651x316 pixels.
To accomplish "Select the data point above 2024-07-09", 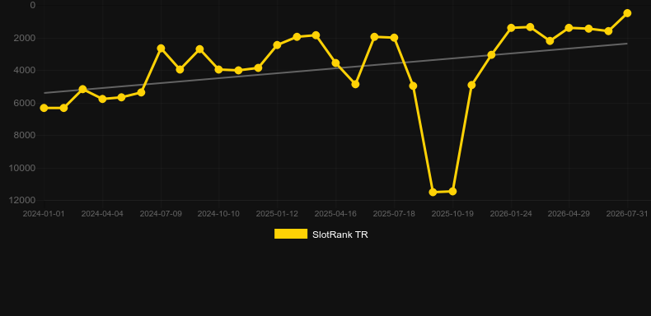I will [161, 49].
